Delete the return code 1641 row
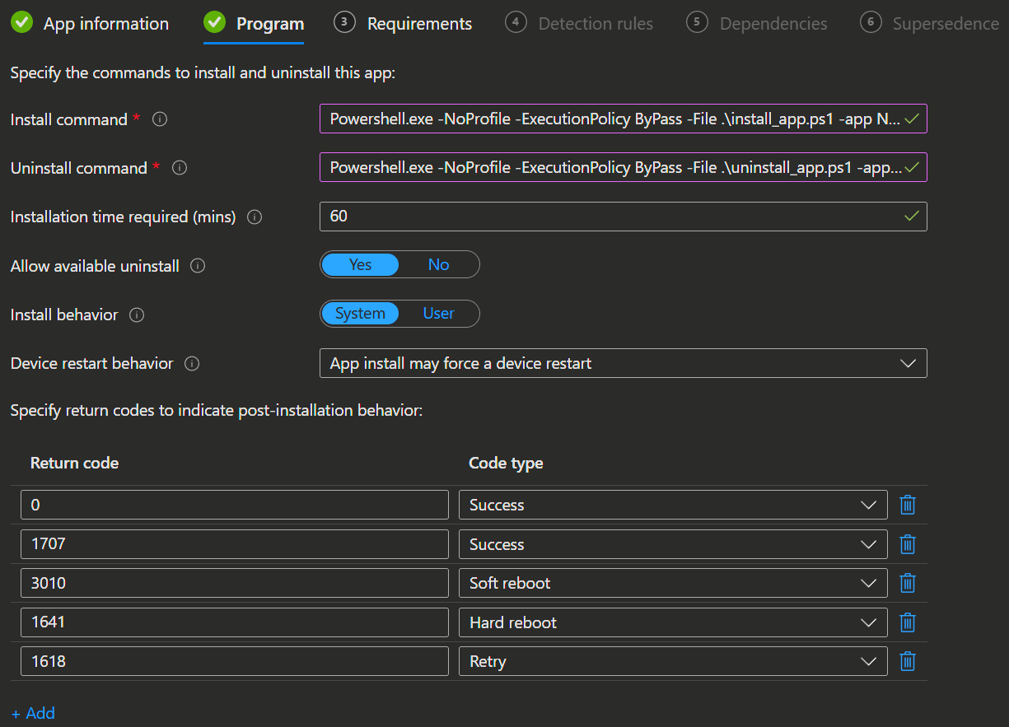1009x727 pixels. (x=908, y=622)
